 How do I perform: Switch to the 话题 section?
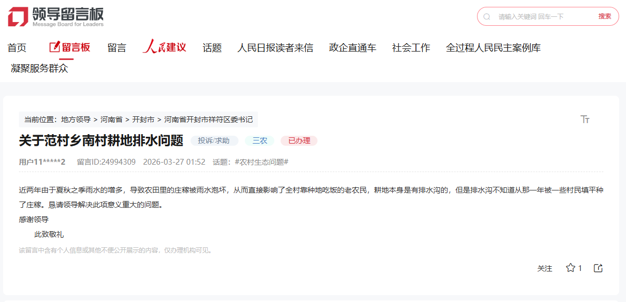coord(212,48)
